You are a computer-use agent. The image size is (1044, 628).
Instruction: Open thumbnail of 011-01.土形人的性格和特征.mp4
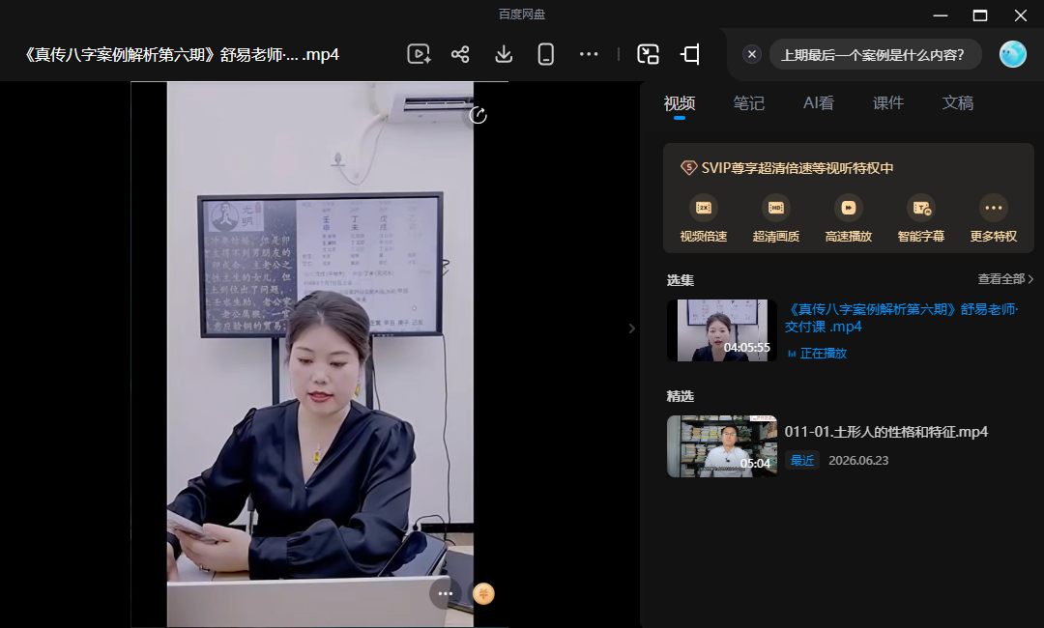tap(722, 446)
